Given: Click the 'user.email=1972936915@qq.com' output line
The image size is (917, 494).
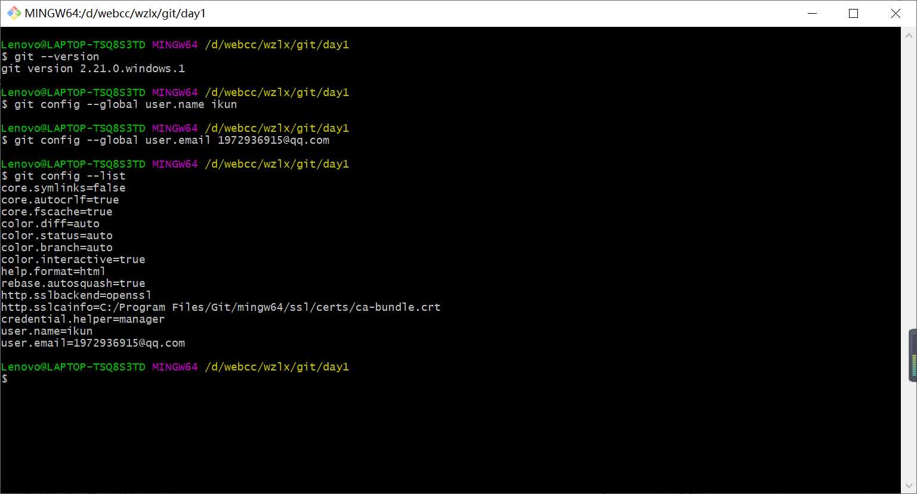Looking at the screenshot, I should point(93,343).
